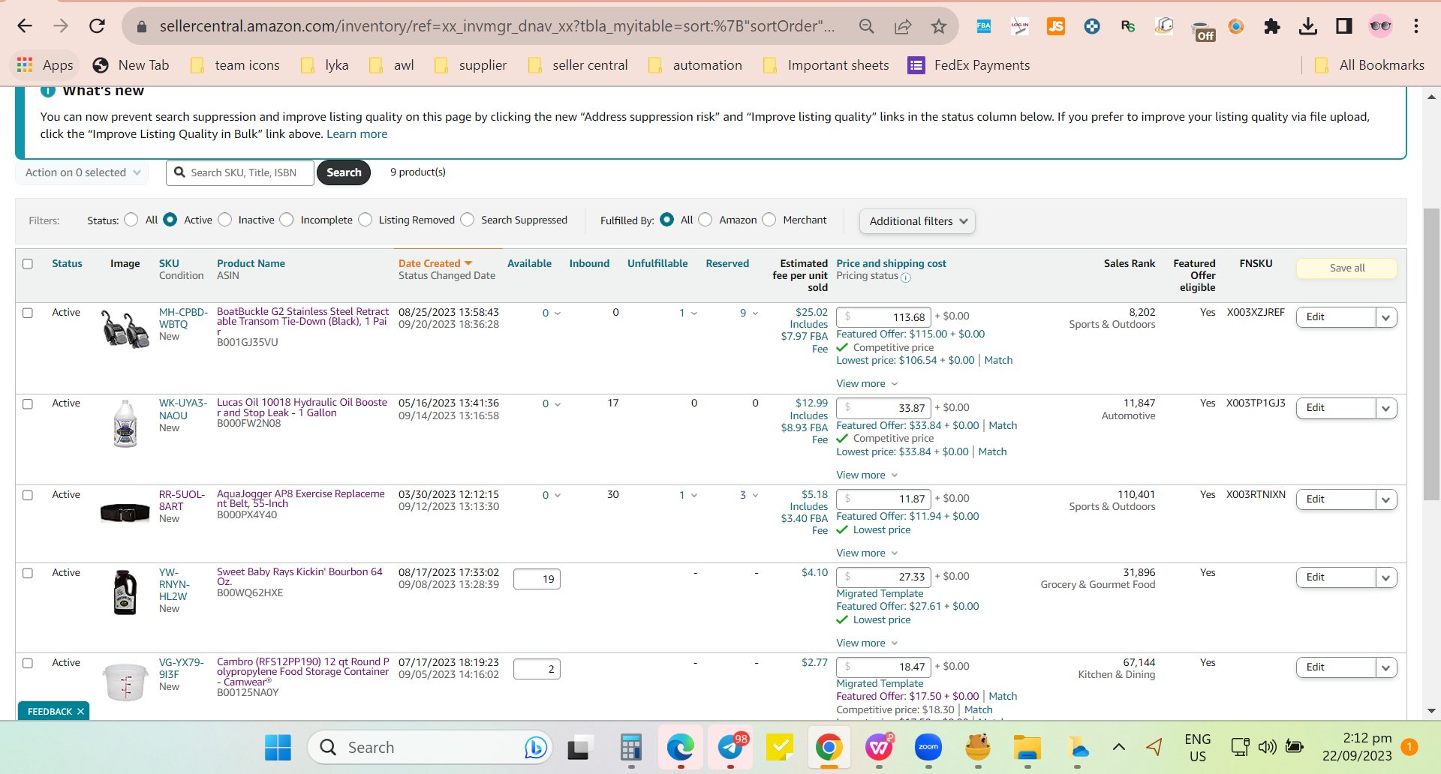Open File Explorer from the taskbar

tap(1027, 747)
